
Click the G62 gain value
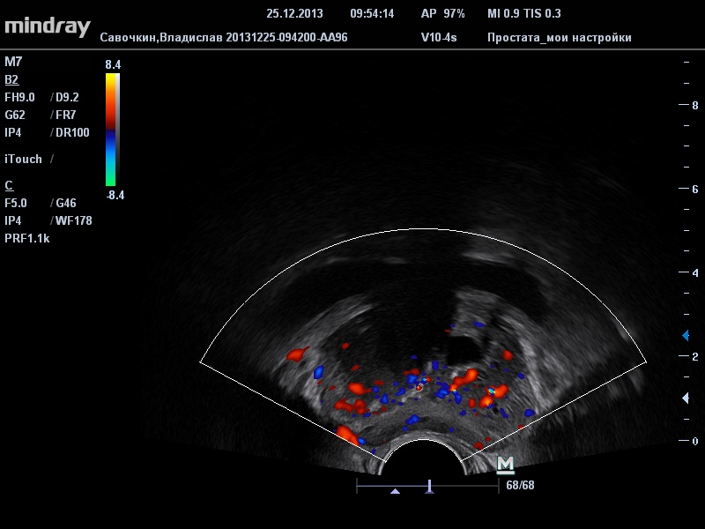click(15, 115)
